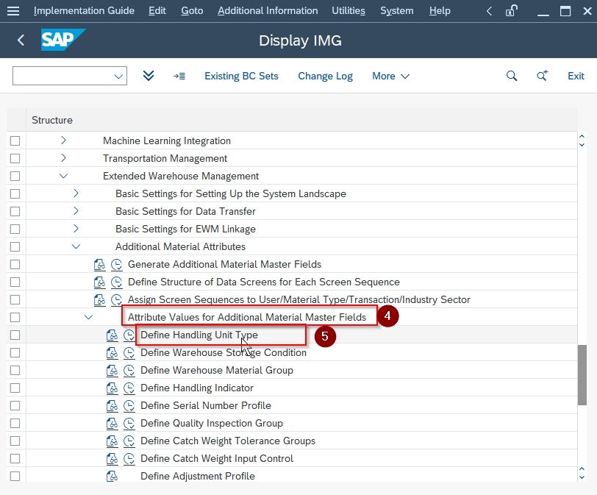This screenshot has width=597, height=495.
Task: Open the hamburger menu icon
Action: (13, 10)
